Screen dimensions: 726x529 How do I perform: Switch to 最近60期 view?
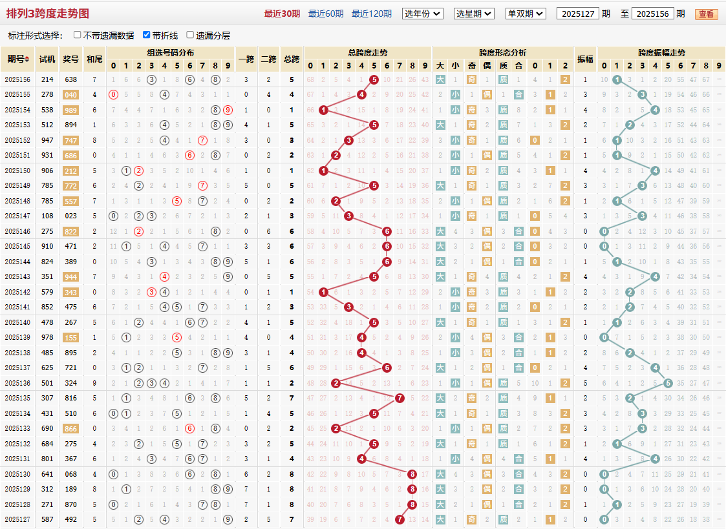point(326,14)
